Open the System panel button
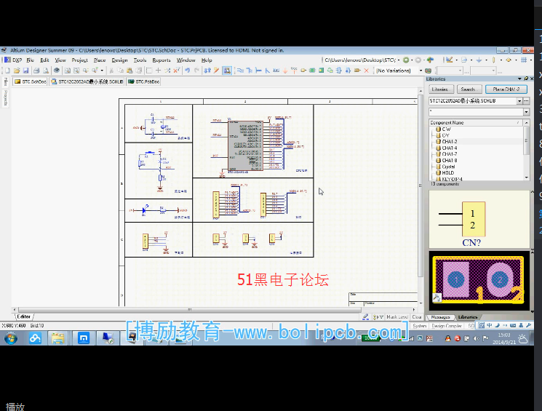 (x=419, y=326)
